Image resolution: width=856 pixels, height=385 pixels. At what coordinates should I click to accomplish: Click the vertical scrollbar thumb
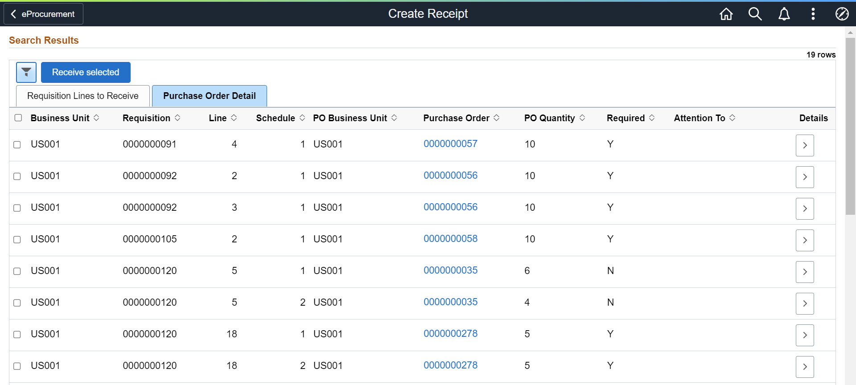(x=850, y=126)
